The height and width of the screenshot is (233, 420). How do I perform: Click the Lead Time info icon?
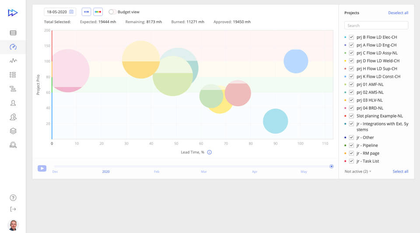click(209, 152)
